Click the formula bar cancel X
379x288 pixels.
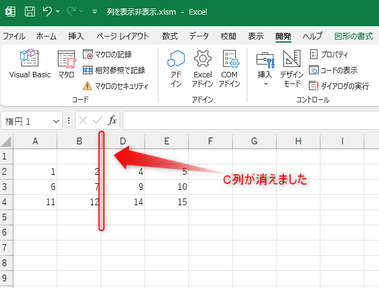pyautogui.click(x=83, y=121)
